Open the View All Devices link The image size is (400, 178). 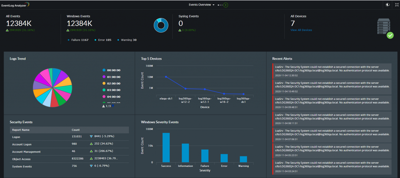point(301,30)
